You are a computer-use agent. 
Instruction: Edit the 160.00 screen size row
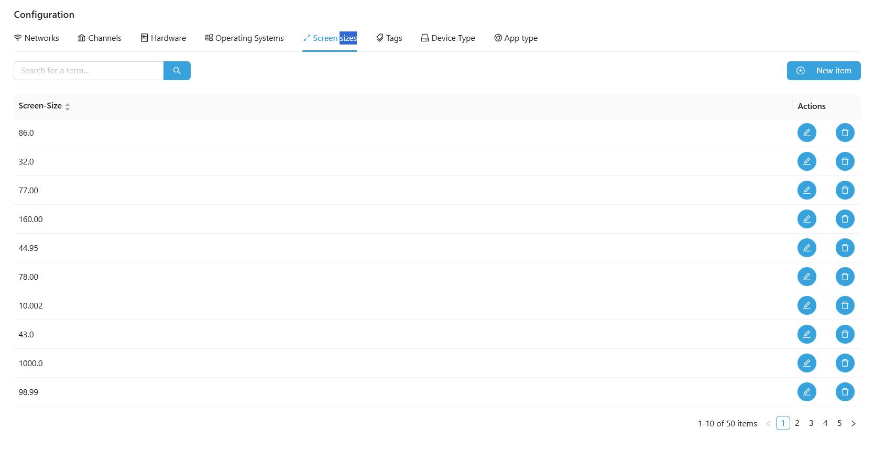click(806, 219)
